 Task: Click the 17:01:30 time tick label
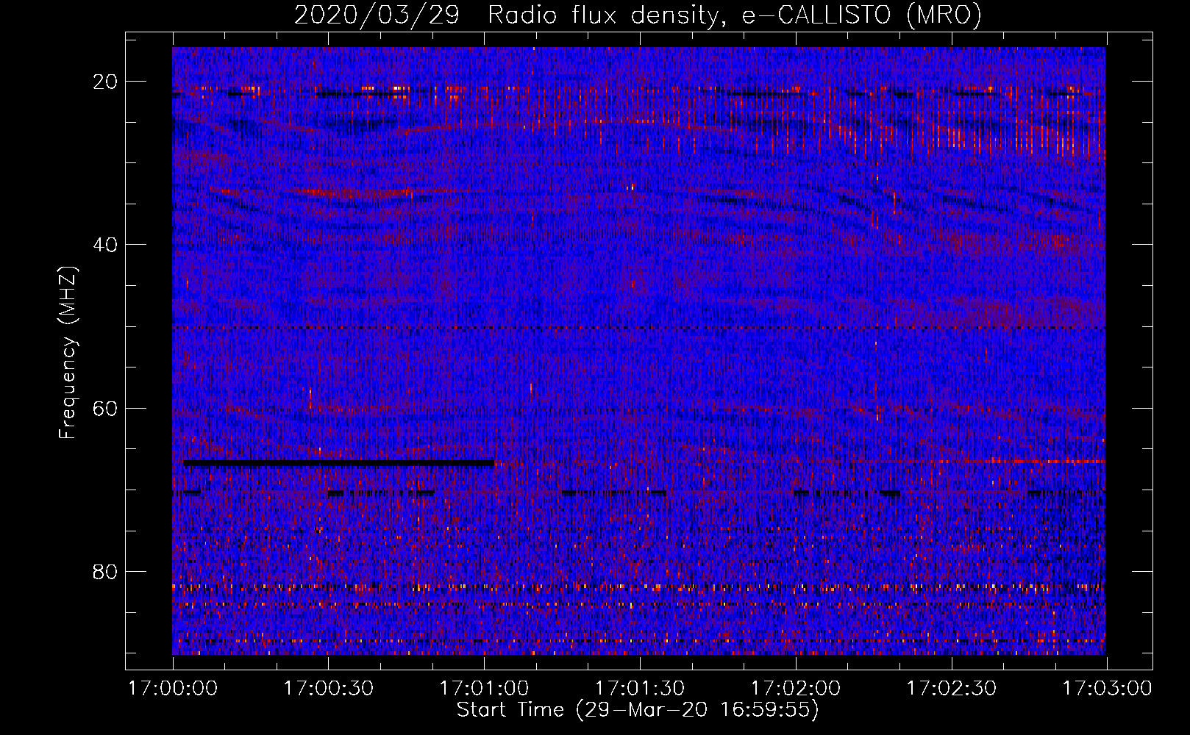click(640, 689)
